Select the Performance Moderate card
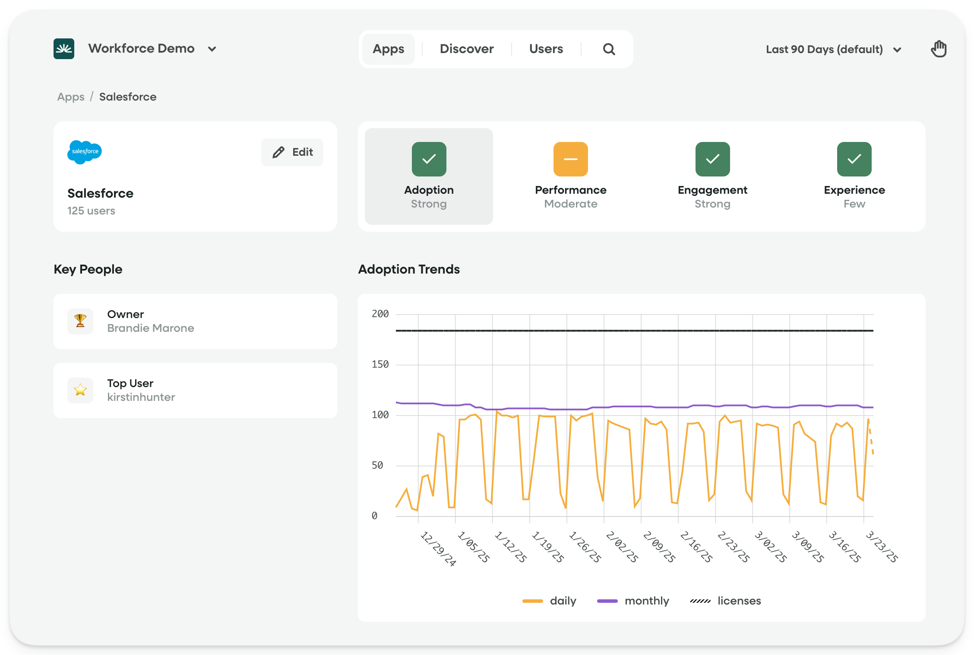This screenshot has height=655, width=974. pyautogui.click(x=571, y=176)
